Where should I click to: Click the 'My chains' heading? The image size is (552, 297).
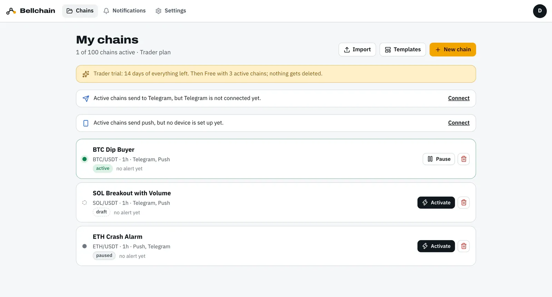click(x=107, y=40)
